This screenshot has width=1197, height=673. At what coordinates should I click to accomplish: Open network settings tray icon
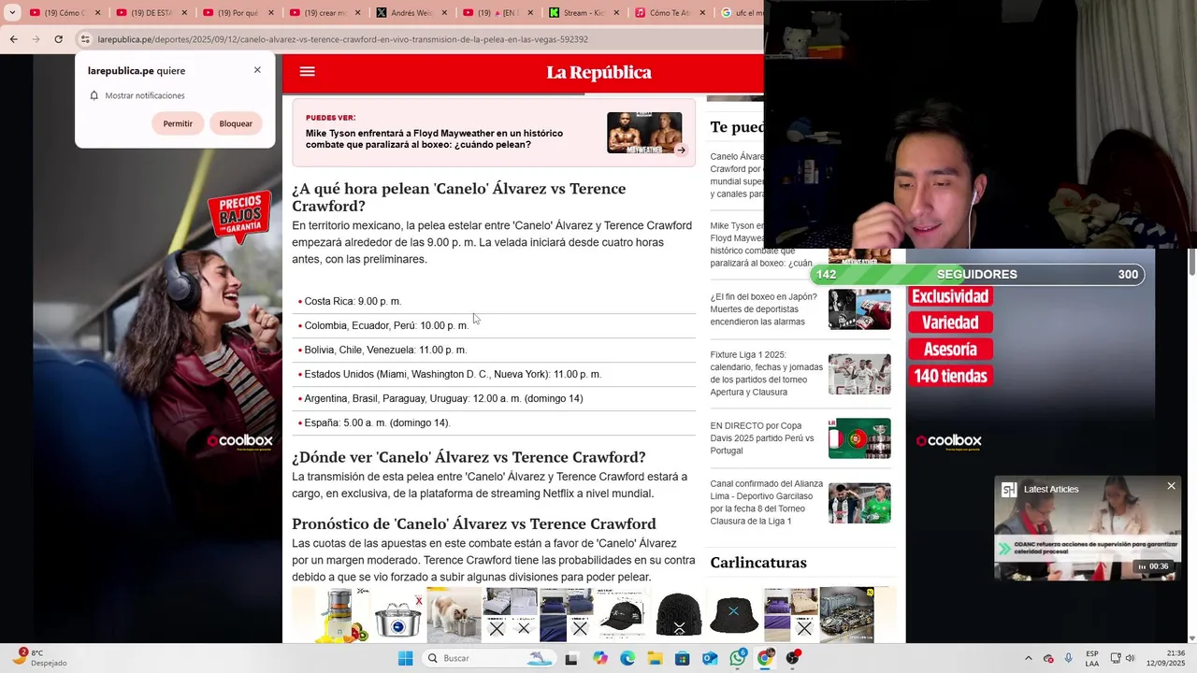(1115, 658)
